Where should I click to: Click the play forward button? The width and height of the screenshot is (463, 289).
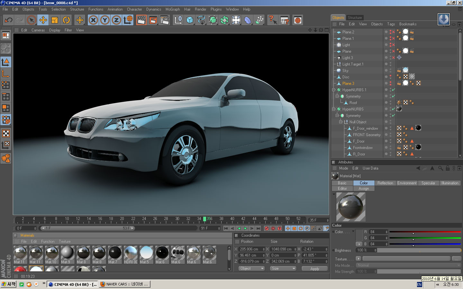[245, 228]
